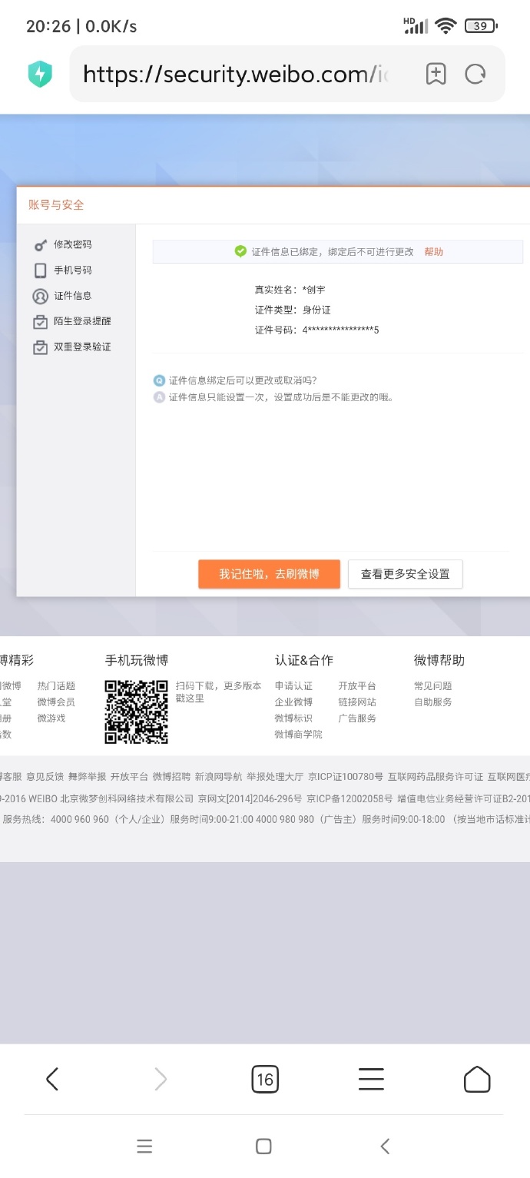The width and height of the screenshot is (530, 1178).
Task: Open 修改密码 in the sidebar
Action: click(73, 244)
